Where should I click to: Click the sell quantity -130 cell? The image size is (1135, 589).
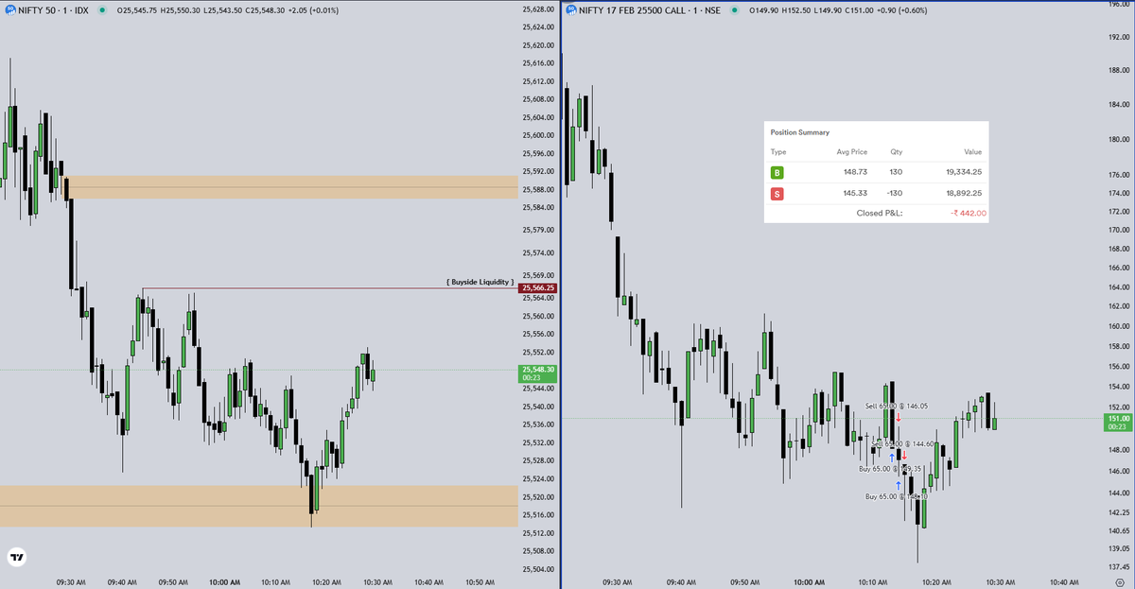[896, 194]
